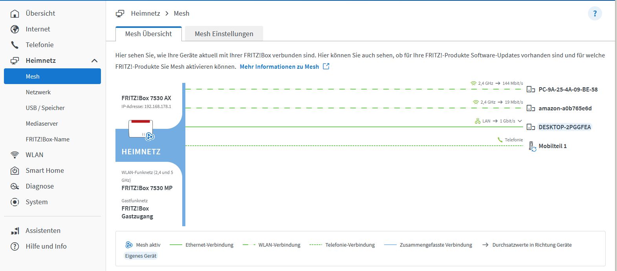Click the Heimnetz devices icon in sidebar

[15, 60]
